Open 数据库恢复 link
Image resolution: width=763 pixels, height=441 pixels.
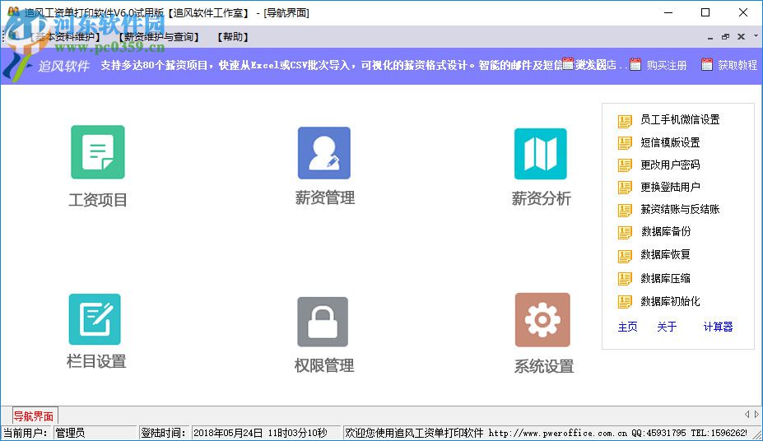665,254
